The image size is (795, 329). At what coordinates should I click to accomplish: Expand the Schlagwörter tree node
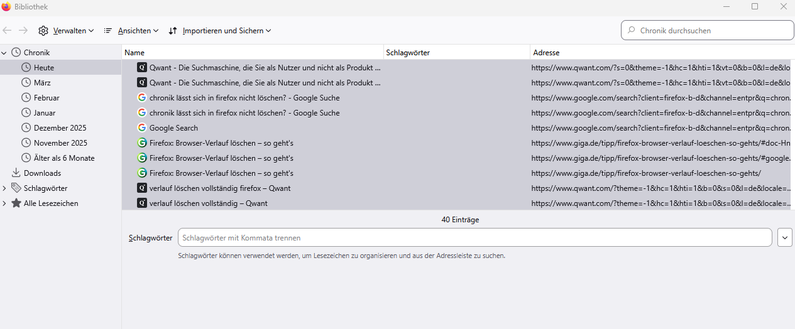point(4,188)
